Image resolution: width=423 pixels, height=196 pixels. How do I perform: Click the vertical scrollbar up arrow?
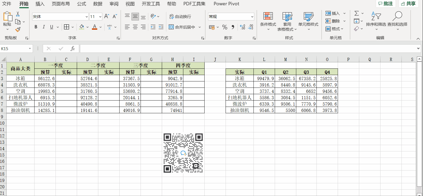[x=420, y=59]
